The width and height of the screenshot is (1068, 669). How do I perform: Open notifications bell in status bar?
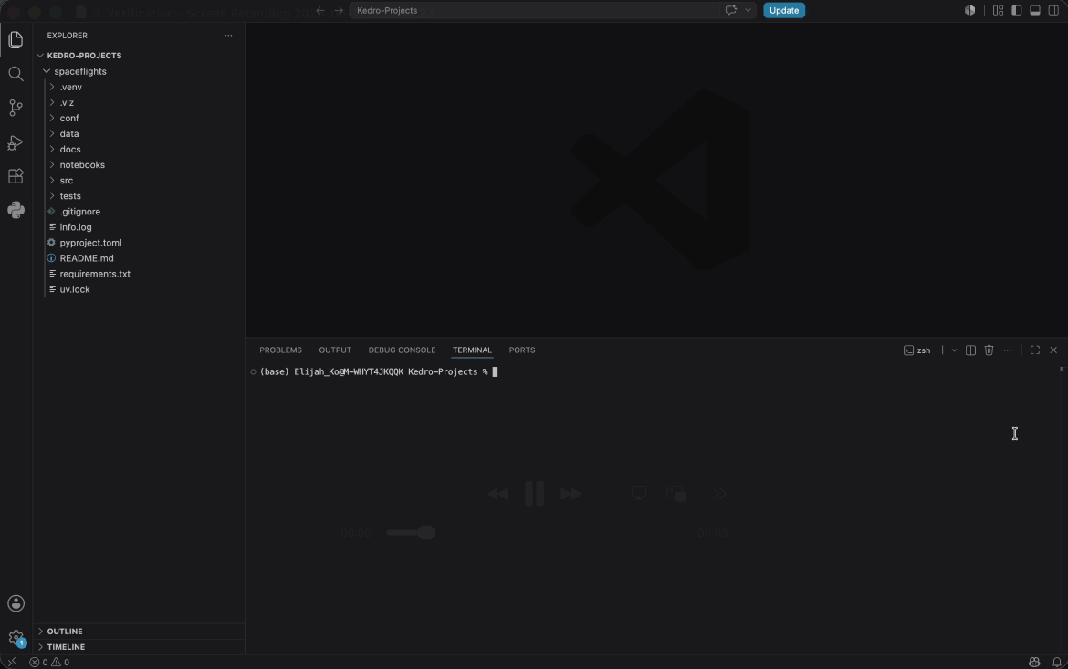(1056, 663)
